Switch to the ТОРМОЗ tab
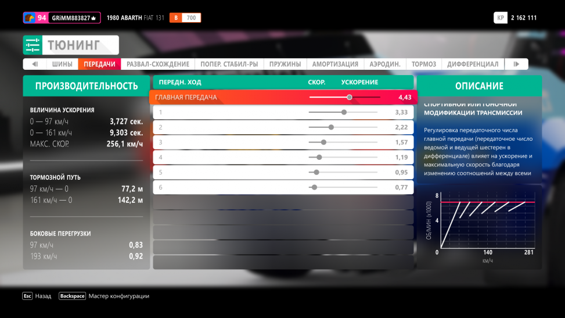 424,64
